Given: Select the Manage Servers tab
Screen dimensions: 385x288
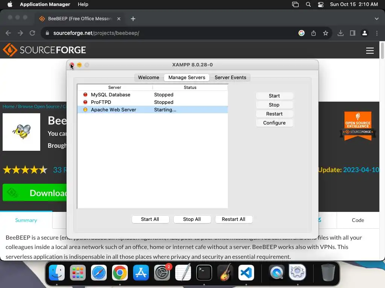Looking at the screenshot, I should [186, 77].
